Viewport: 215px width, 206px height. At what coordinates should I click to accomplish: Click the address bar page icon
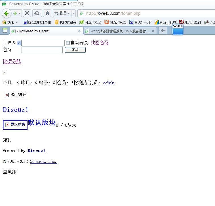(x=82, y=13)
